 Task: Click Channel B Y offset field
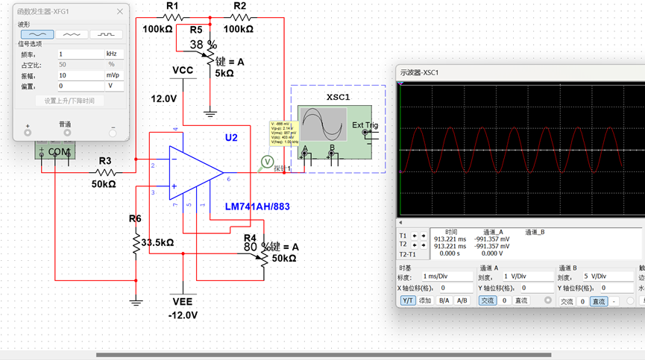617,288
